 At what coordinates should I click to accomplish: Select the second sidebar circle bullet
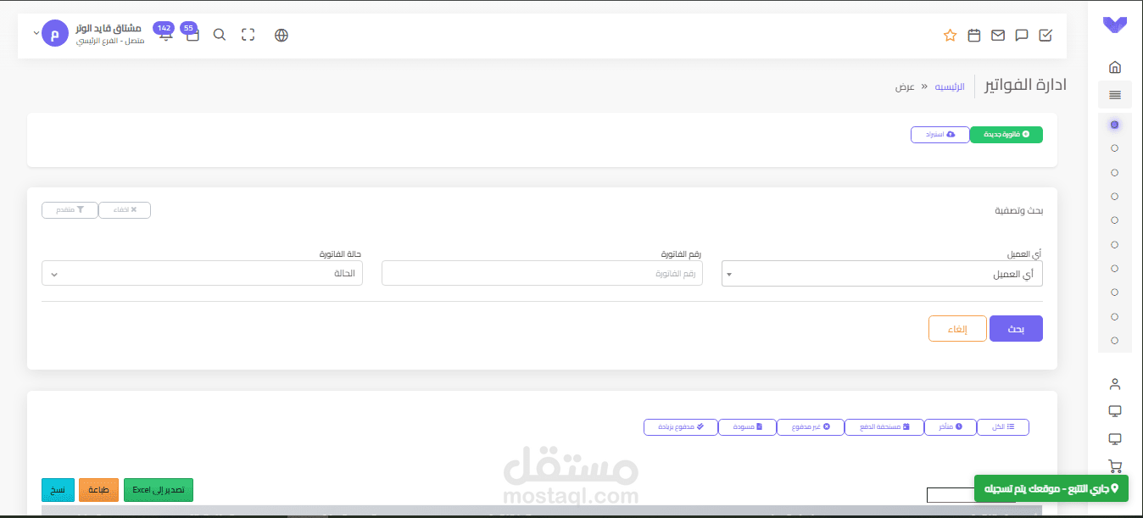pyautogui.click(x=1114, y=148)
